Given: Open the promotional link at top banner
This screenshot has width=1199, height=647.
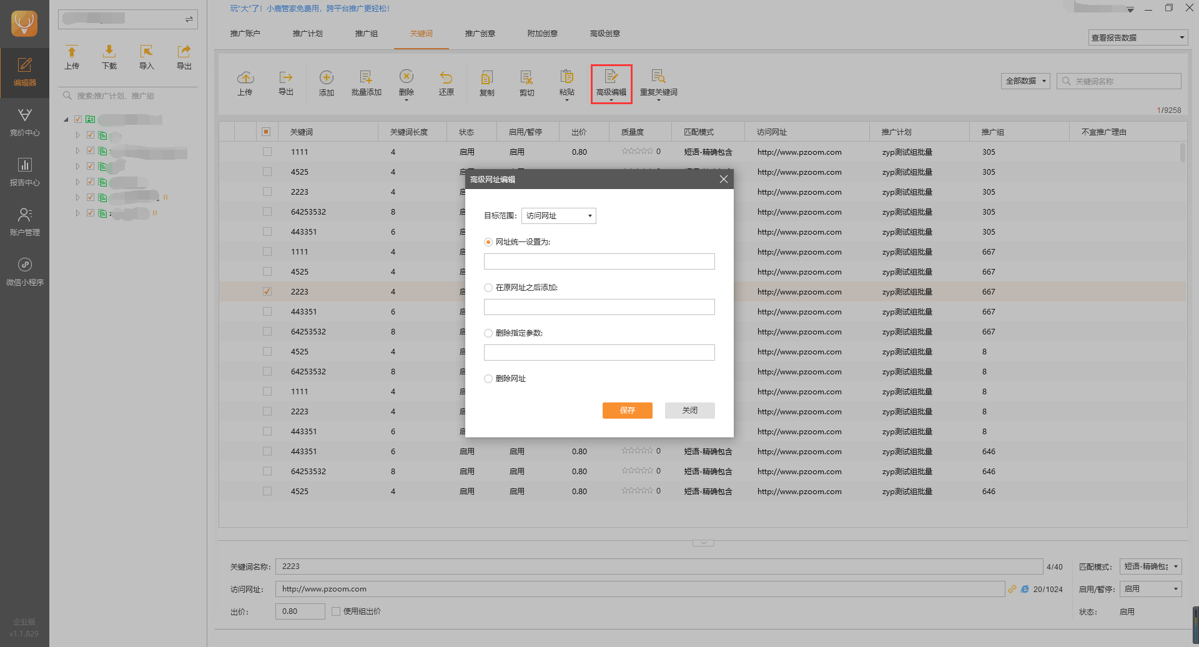Looking at the screenshot, I should [310, 9].
